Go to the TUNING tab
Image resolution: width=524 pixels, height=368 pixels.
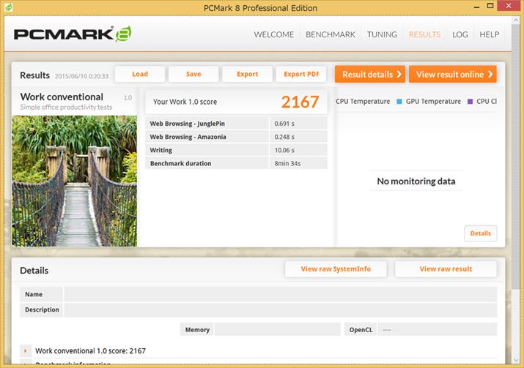click(382, 34)
